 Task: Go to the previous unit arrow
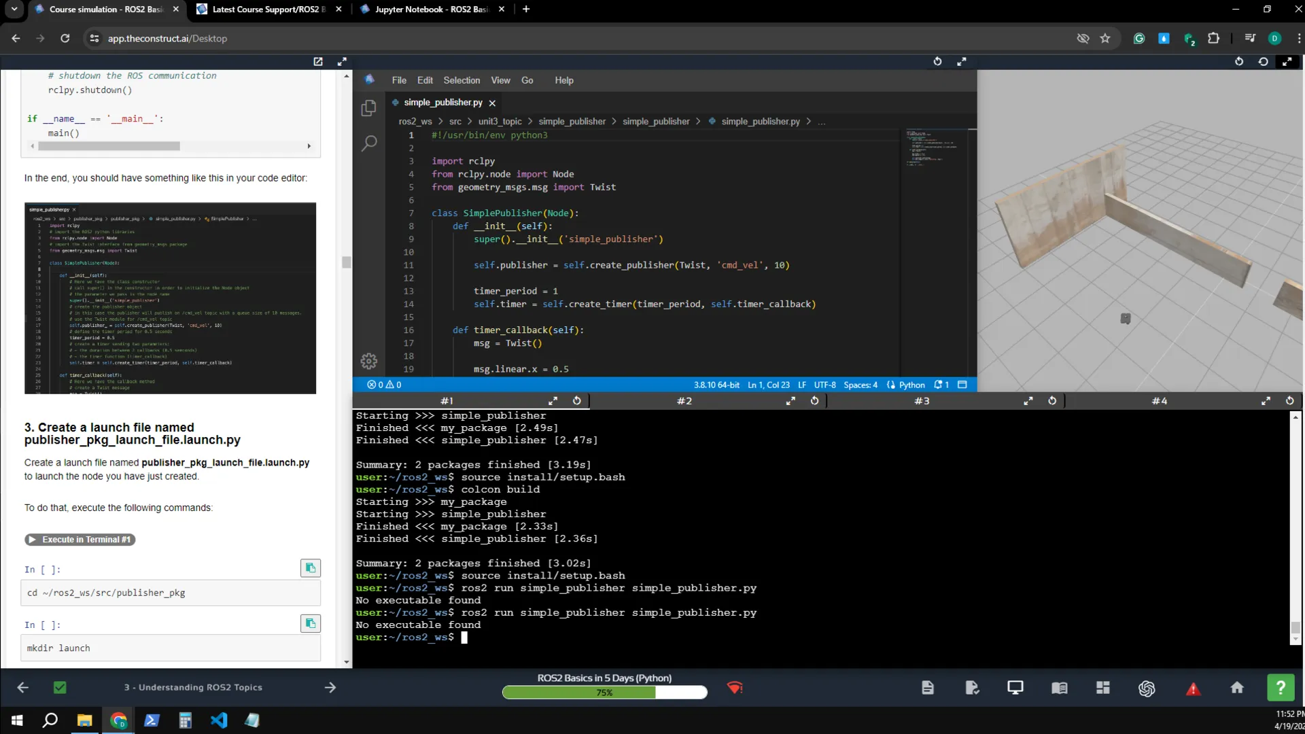[22, 688]
